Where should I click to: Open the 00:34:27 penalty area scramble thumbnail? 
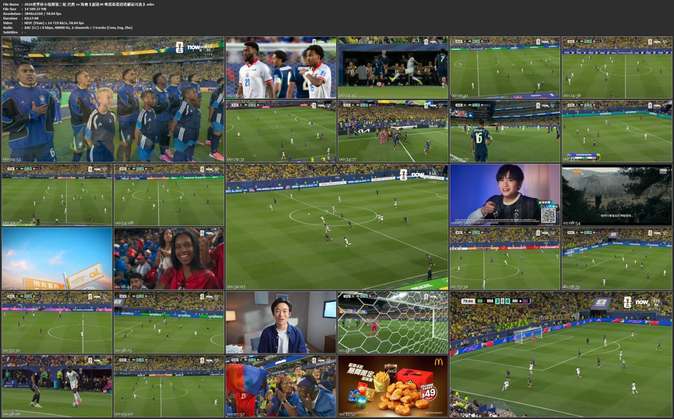point(393,132)
